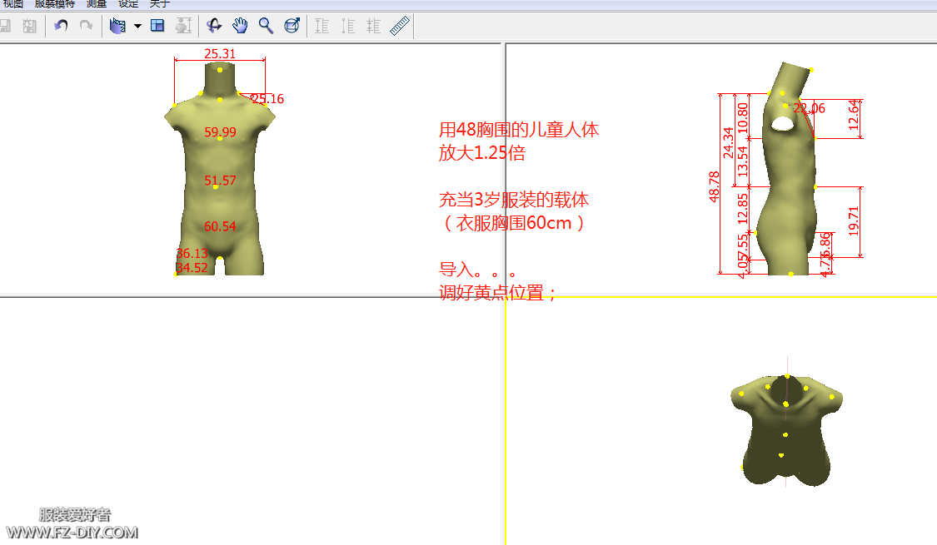Click the first grayed vertical measure-line icon
This screenshot has height=545, width=937.
(x=322, y=26)
